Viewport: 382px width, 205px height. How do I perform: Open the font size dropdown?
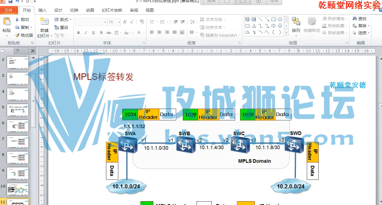pos(119,22)
